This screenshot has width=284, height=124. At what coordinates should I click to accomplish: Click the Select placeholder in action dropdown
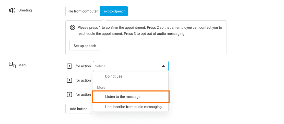tap(100, 66)
